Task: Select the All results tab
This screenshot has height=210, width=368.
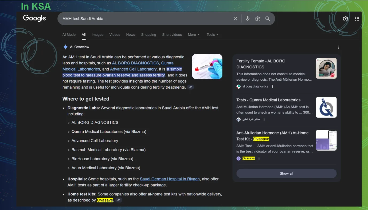Action: pyautogui.click(x=84, y=35)
